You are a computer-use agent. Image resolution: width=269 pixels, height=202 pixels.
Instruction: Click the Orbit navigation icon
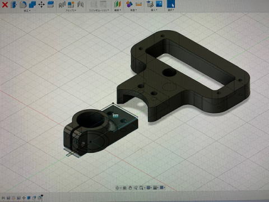[118, 188]
